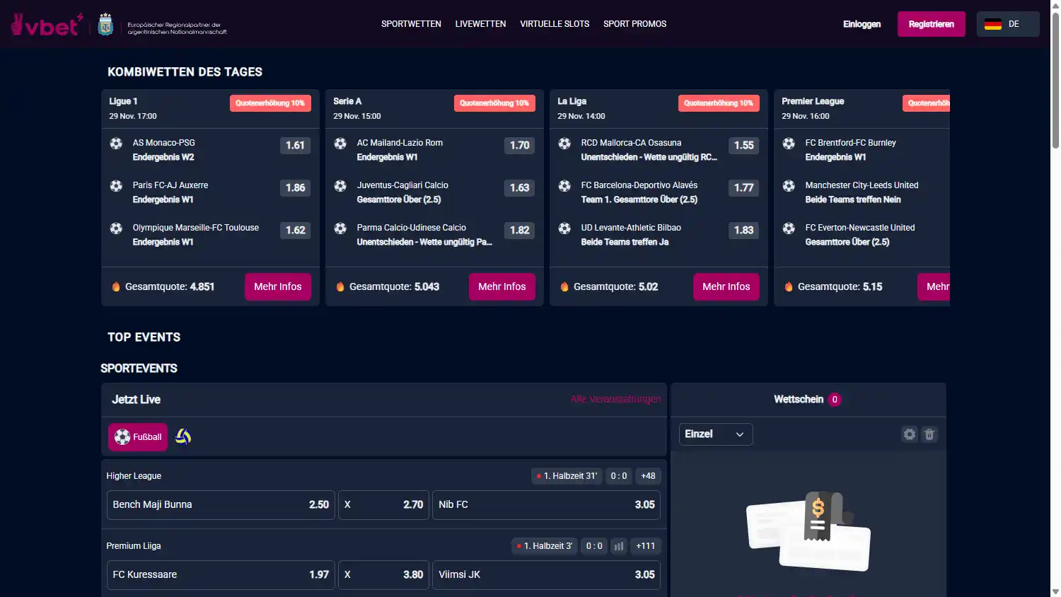Click La Liga Quotenerhöhung 10% badge
The height and width of the screenshot is (597, 1061).
[719, 103]
